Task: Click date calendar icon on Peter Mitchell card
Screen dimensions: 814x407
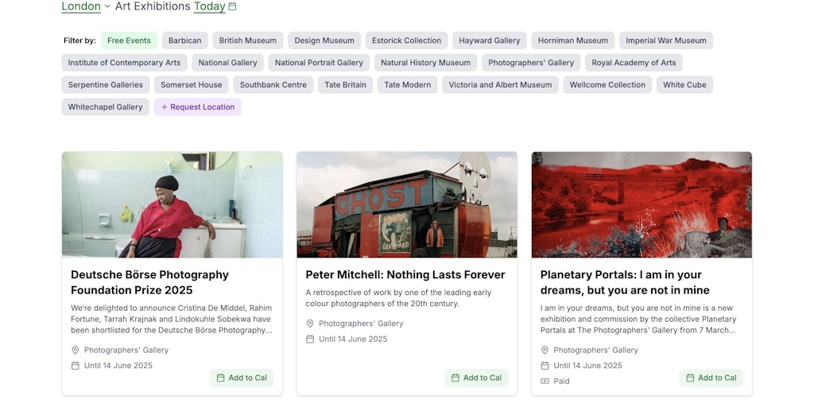Action: (310, 339)
